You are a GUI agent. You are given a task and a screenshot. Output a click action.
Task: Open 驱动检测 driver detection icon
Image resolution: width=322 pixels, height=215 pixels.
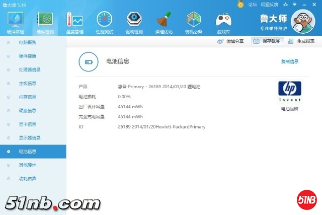(134, 22)
